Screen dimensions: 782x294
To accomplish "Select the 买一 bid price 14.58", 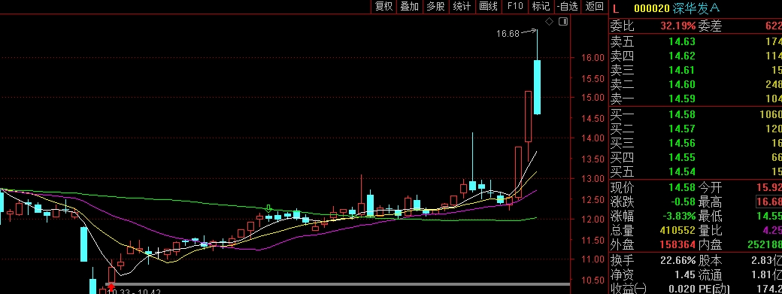I will click(x=682, y=115).
